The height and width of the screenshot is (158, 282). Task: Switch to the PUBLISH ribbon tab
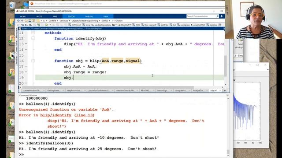(x=89, y=17)
